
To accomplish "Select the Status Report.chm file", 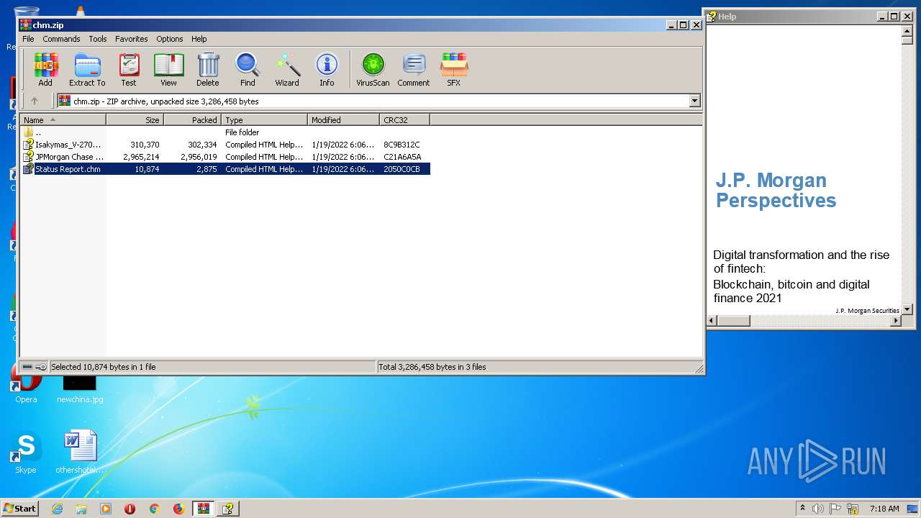I will [225, 169].
